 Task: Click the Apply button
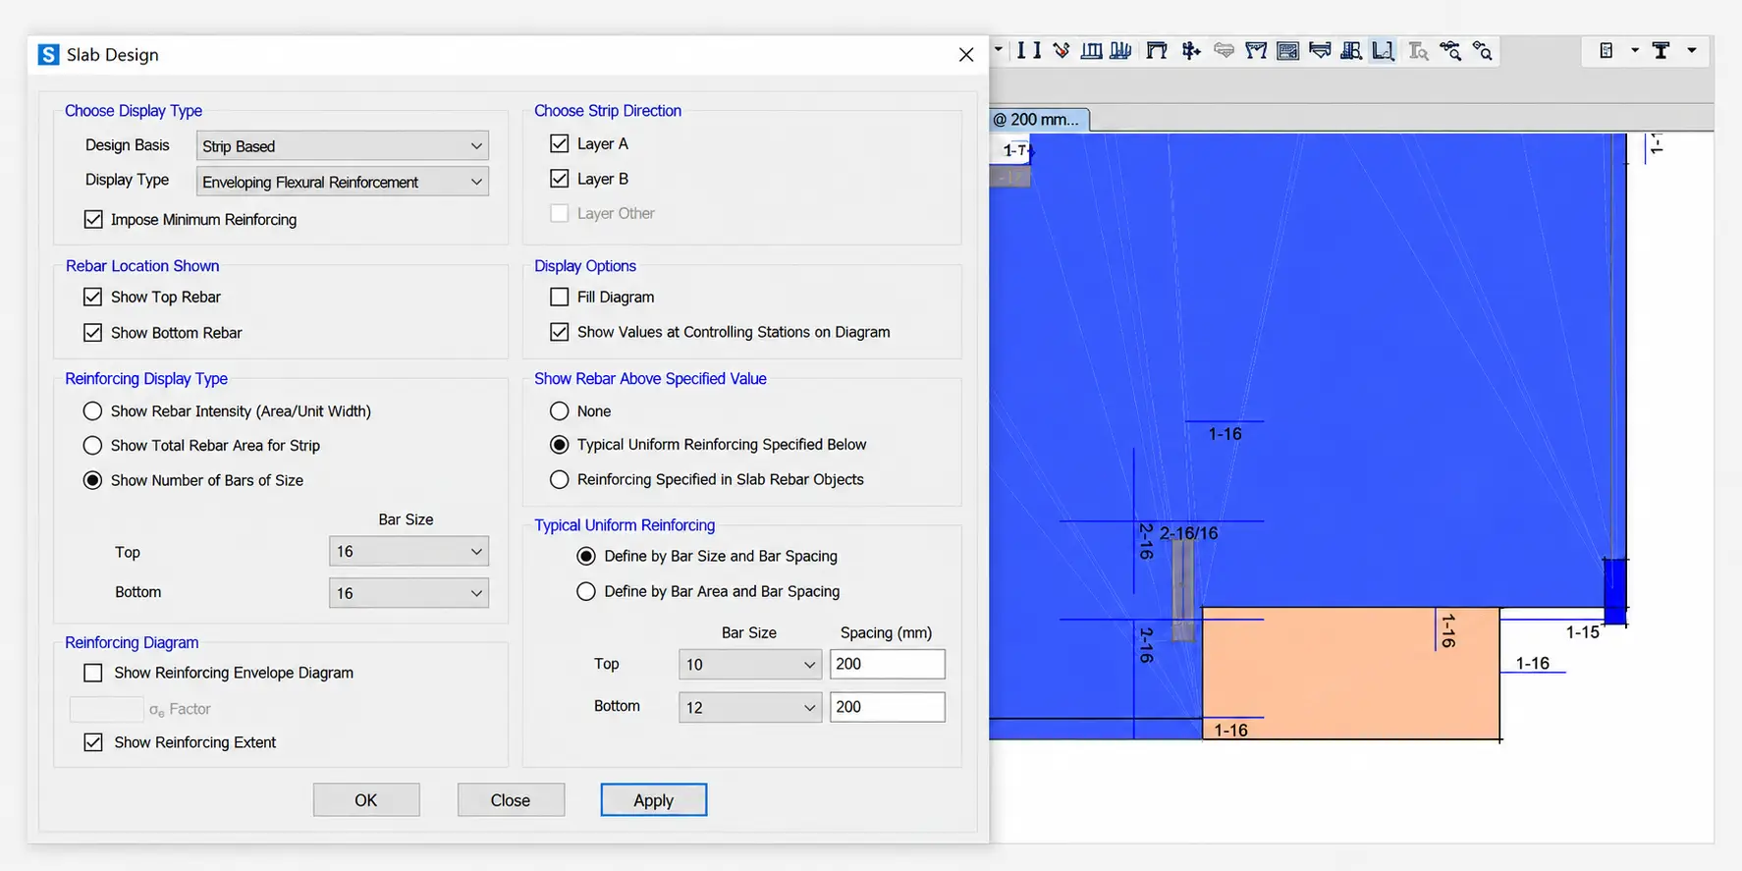tap(654, 800)
